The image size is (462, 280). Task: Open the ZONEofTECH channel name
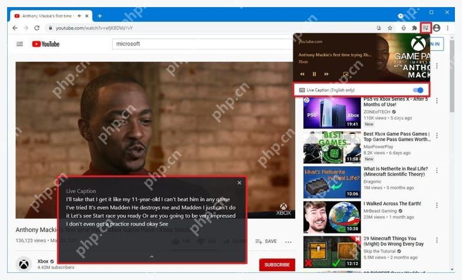pos(377,112)
